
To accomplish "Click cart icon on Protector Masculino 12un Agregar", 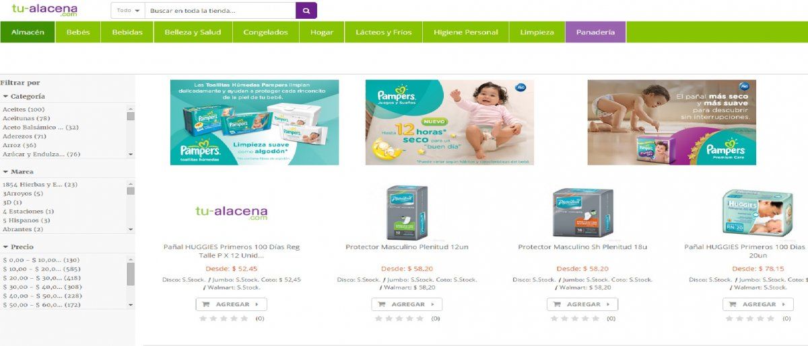I will pos(382,304).
